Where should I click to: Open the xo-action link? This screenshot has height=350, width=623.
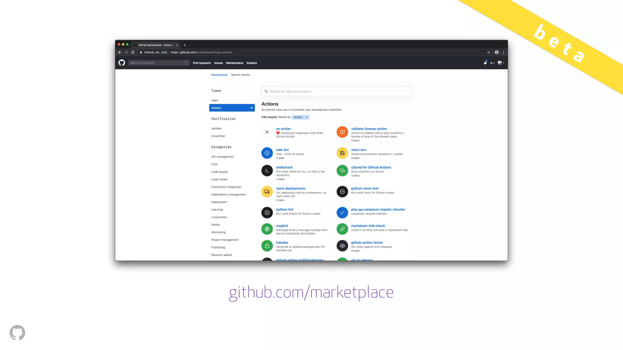point(283,129)
